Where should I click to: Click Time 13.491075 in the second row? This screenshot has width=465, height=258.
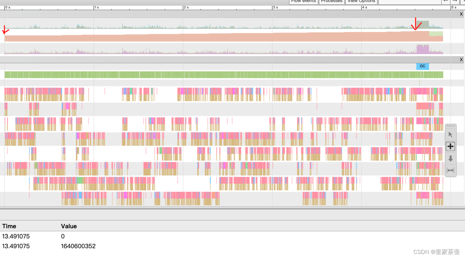click(16, 246)
